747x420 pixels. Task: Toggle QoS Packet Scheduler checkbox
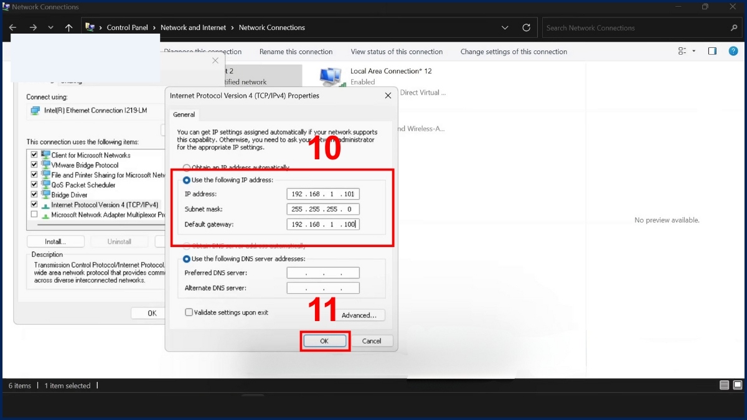click(34, 185)
